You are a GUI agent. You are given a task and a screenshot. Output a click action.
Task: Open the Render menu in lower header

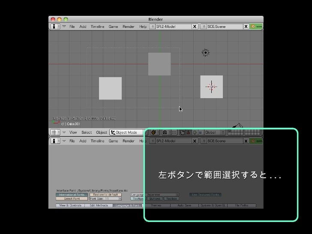click(129, 141)
